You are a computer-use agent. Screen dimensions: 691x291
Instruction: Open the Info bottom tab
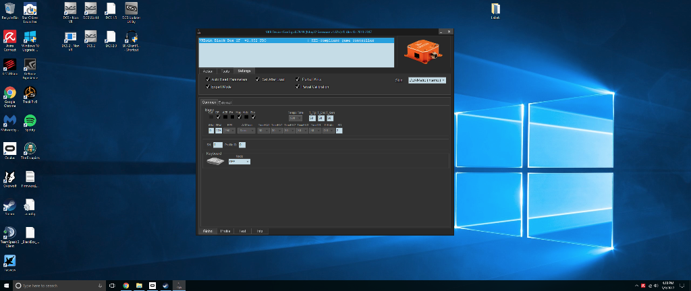(x=260, y=231)
